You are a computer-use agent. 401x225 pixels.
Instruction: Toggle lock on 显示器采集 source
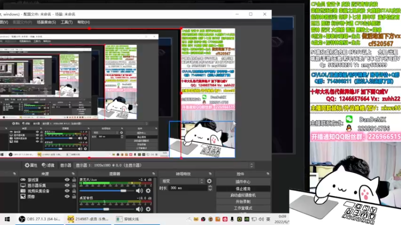74,185
